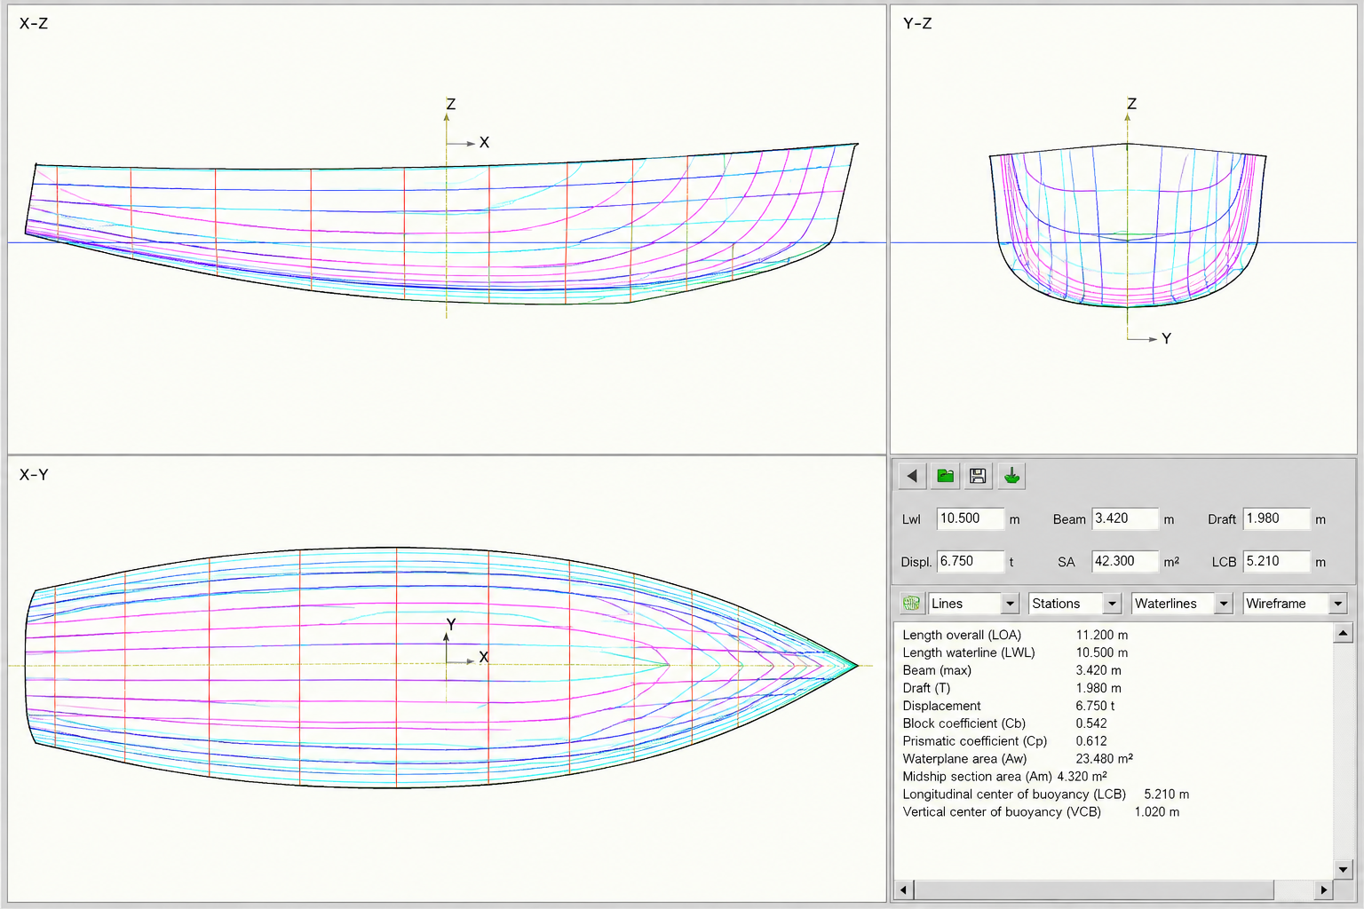The height and width of the screenshot is (909, 1364).
Task: Click the left arrow of horizontal scrollbar
Action: point(903,889)
